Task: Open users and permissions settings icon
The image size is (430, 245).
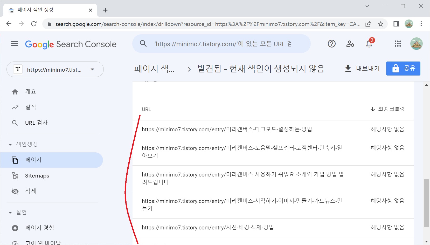Action: (350, 44)
